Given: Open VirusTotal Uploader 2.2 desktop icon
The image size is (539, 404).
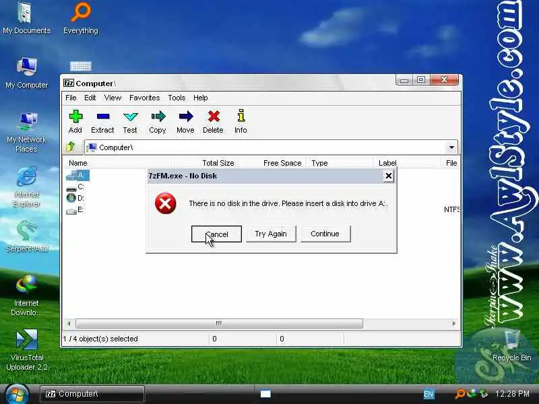Looking at the screenshot, I should [x=26, y=350].
